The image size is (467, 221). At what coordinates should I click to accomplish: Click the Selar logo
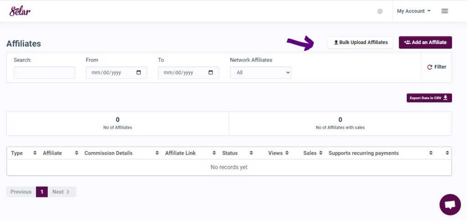(x=20, y=11)
